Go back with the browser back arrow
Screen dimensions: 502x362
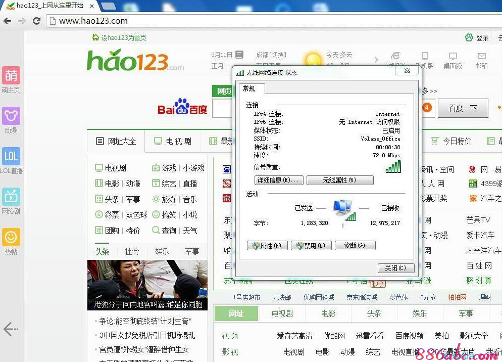click(8, 21)
